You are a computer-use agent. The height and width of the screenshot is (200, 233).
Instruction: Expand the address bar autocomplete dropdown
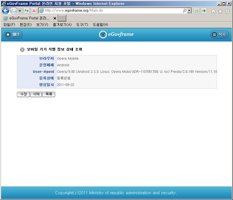point(189,11)
